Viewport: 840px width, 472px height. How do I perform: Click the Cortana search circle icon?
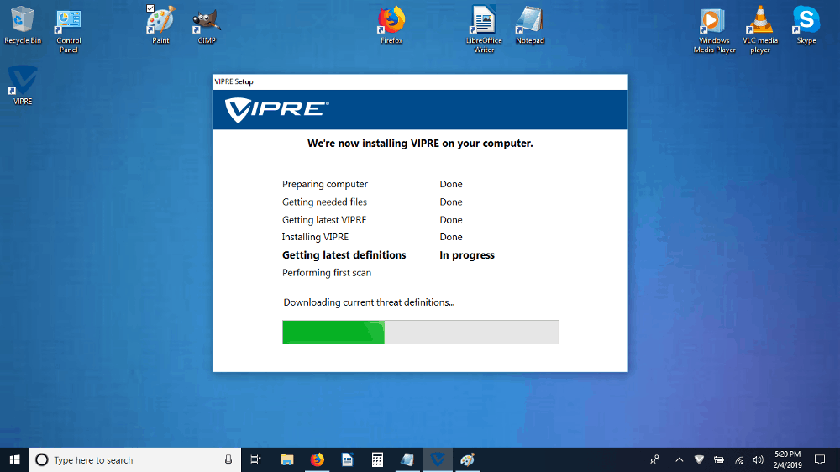[x=42, y=459]
